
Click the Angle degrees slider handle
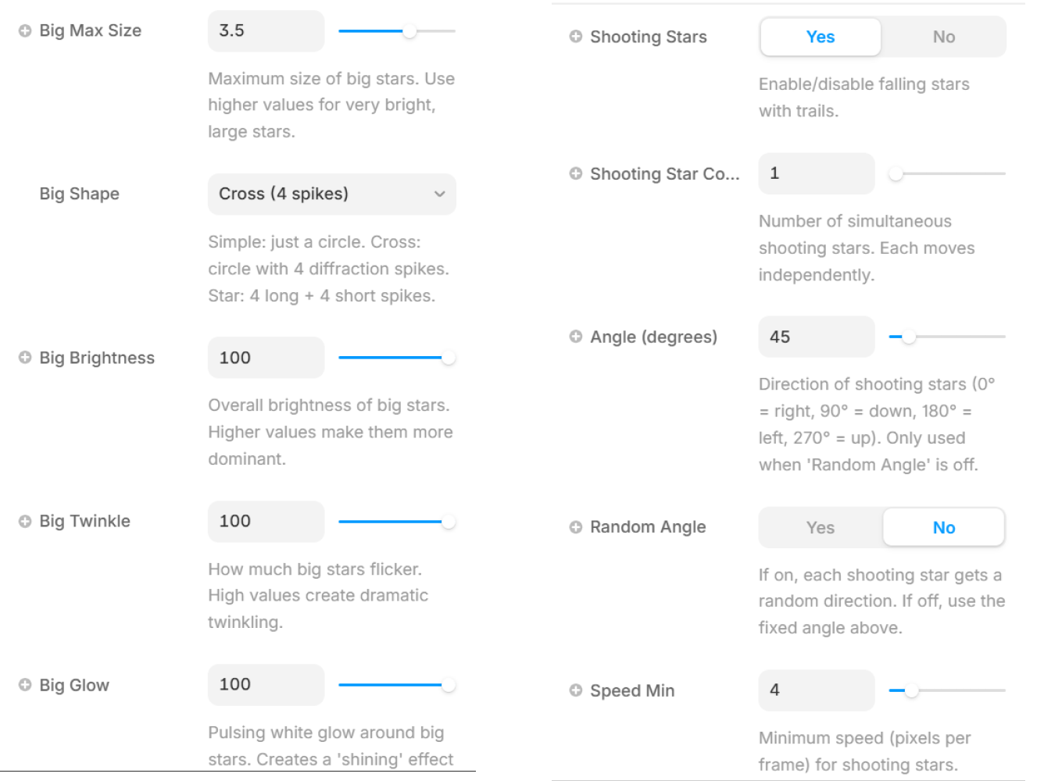[908, 337]
